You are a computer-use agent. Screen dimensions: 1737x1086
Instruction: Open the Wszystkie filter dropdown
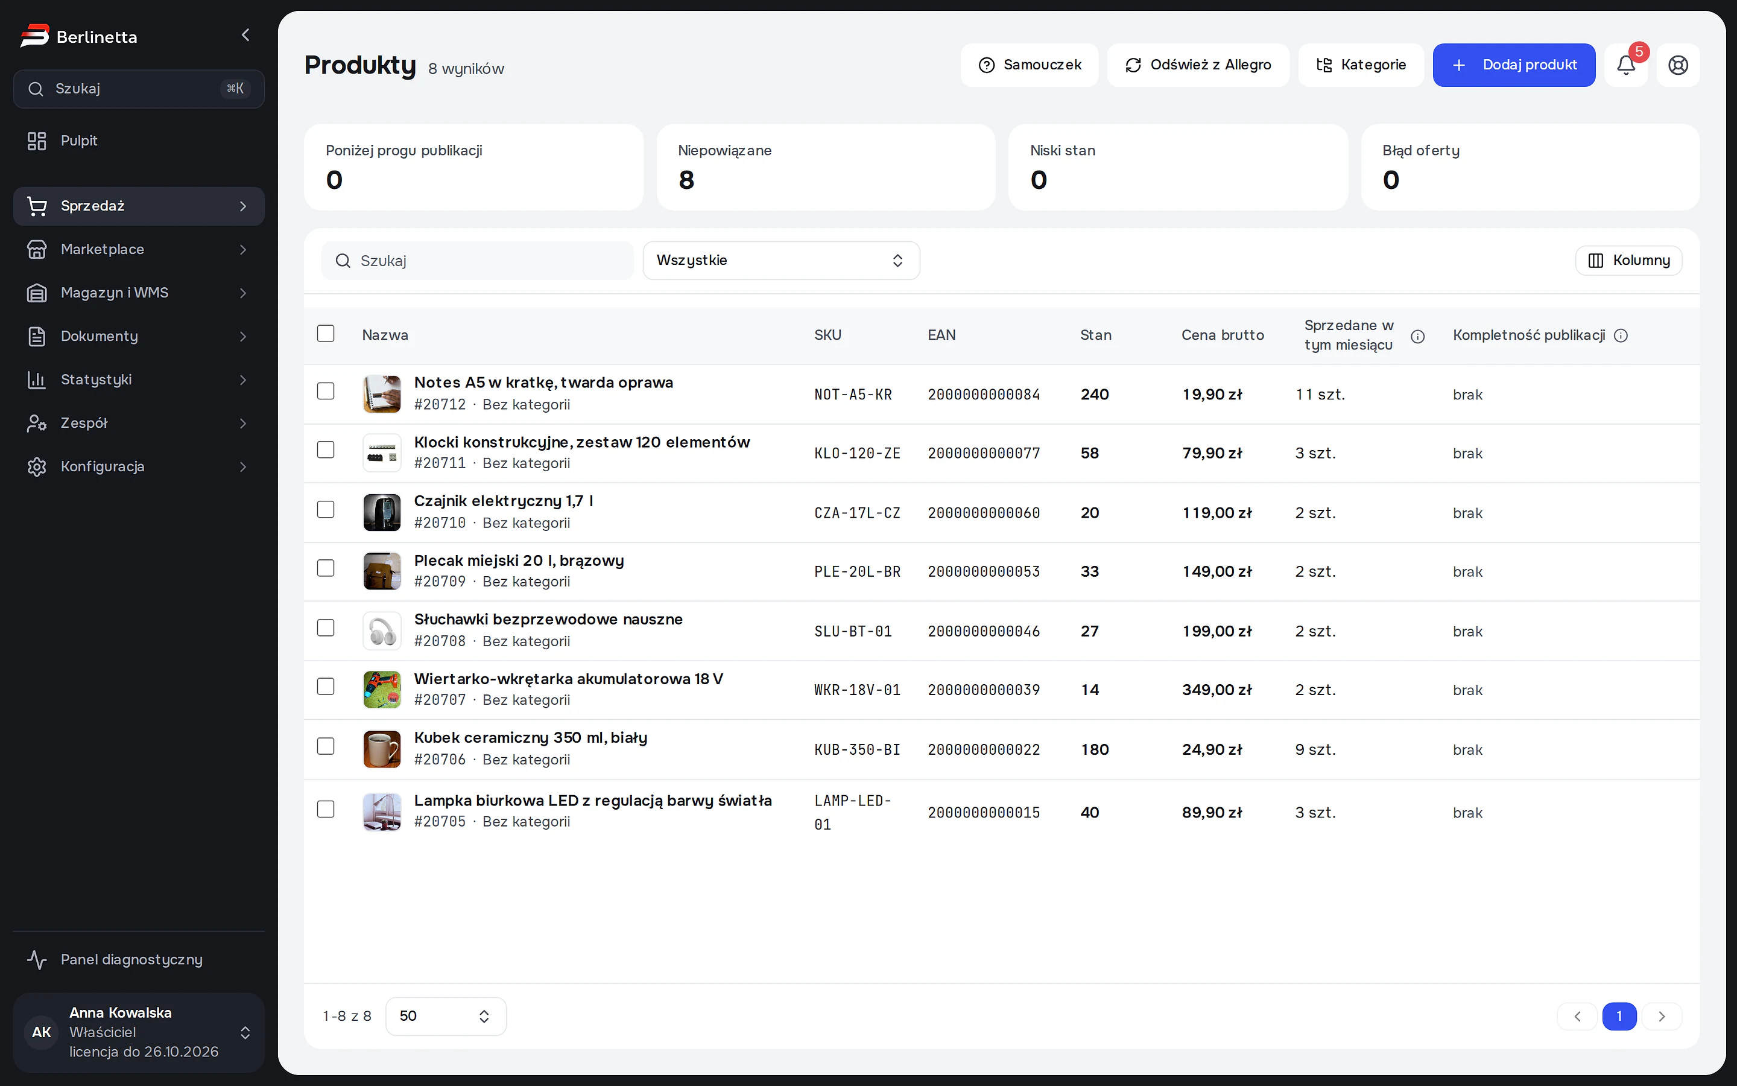781,261
